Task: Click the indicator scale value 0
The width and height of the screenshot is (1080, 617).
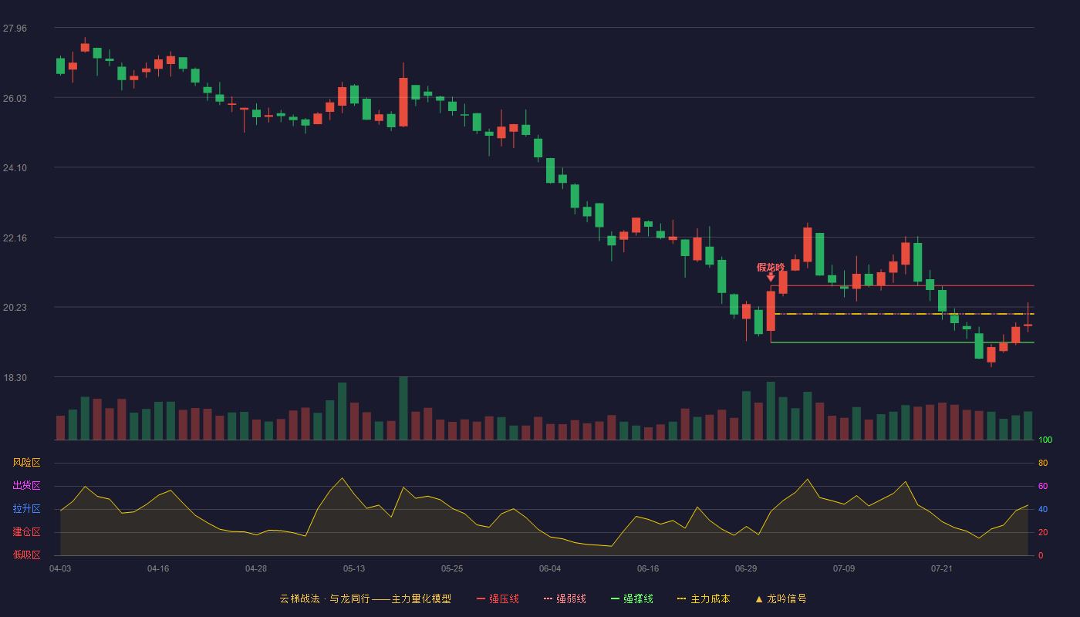Action: (x=1041, y=555)
